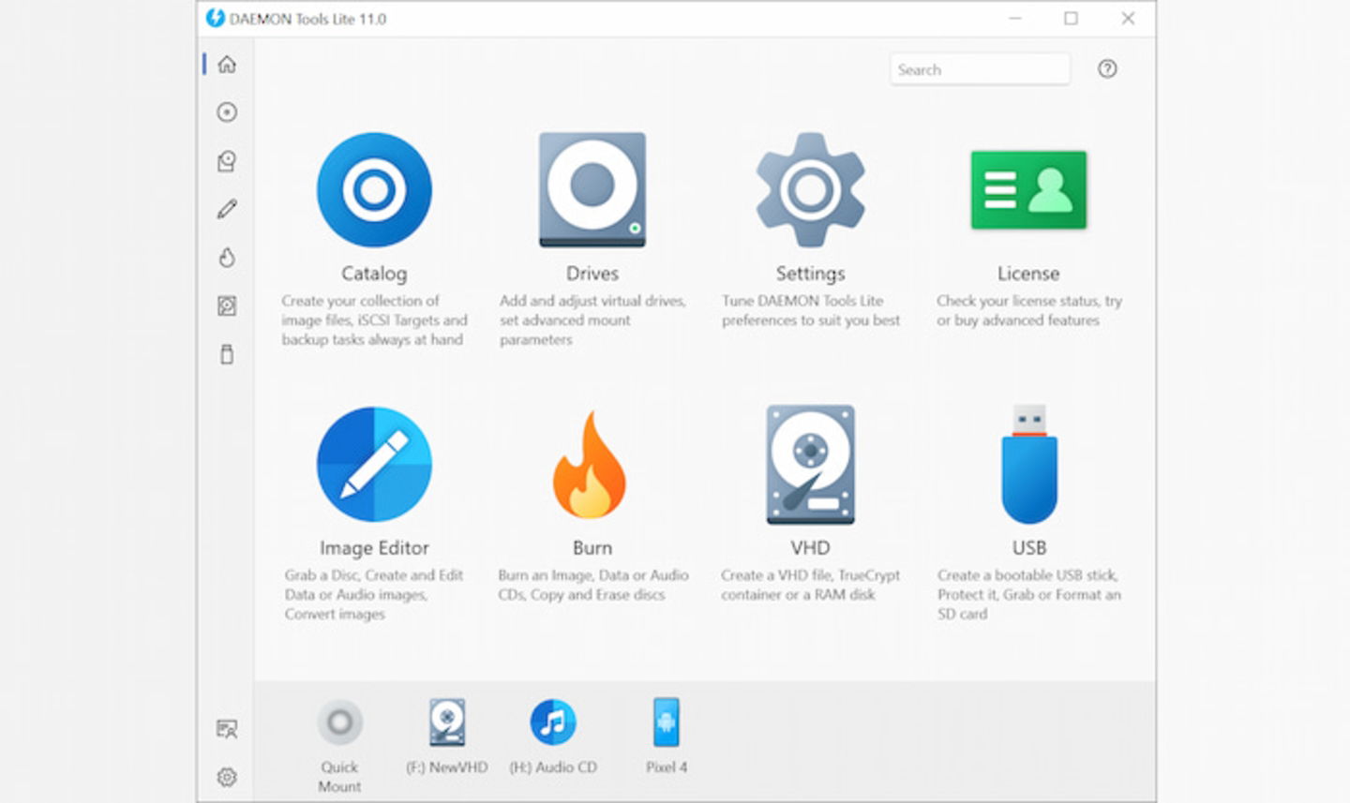Open the USB stick sidebar icon
The width and height of the screenshot is (1350, 803).
227,354
